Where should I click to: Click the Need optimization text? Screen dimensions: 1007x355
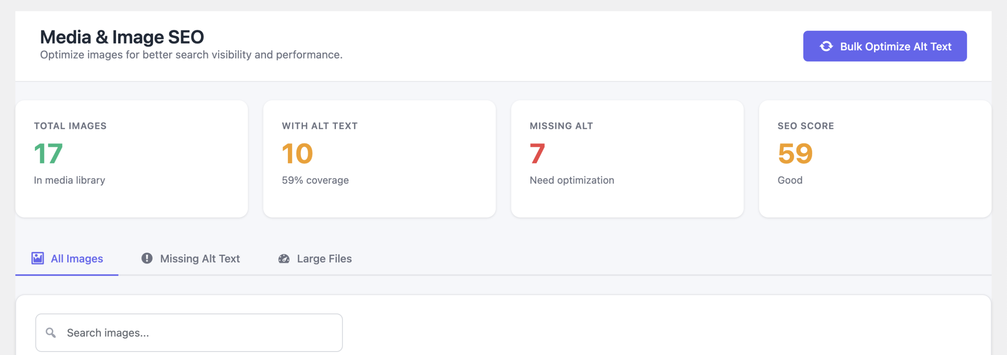572,180
